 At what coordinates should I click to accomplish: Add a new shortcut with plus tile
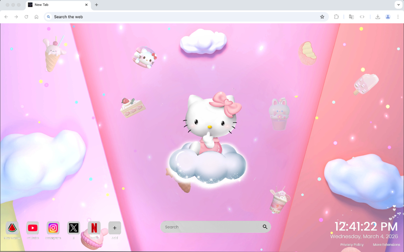click(x=115, y=228)
